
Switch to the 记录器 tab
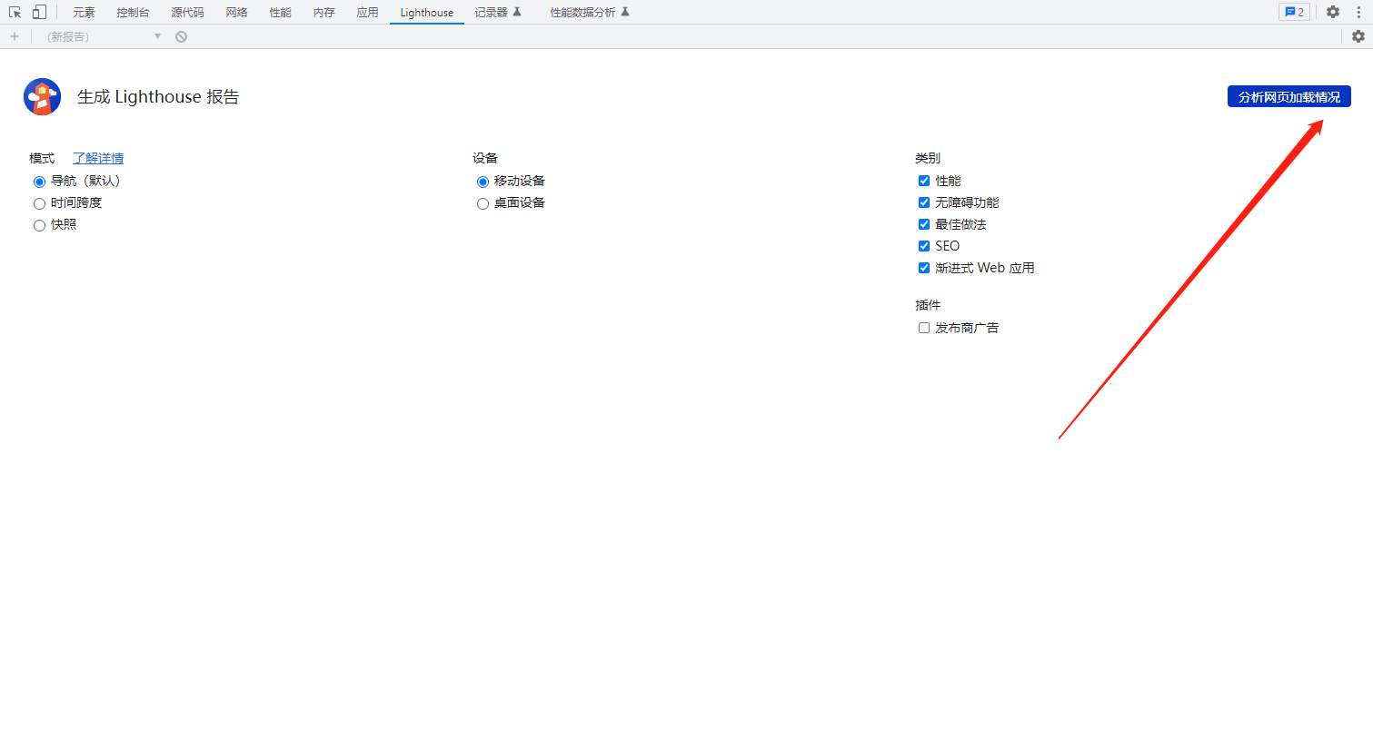(x=498, y=13)
